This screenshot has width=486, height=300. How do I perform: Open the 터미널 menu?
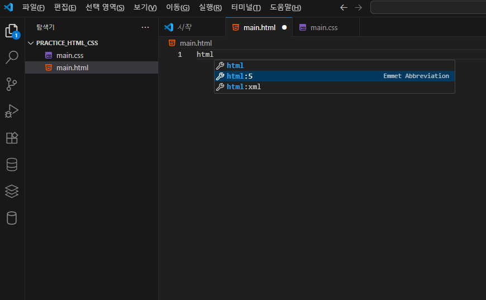[x=246, y=8]
